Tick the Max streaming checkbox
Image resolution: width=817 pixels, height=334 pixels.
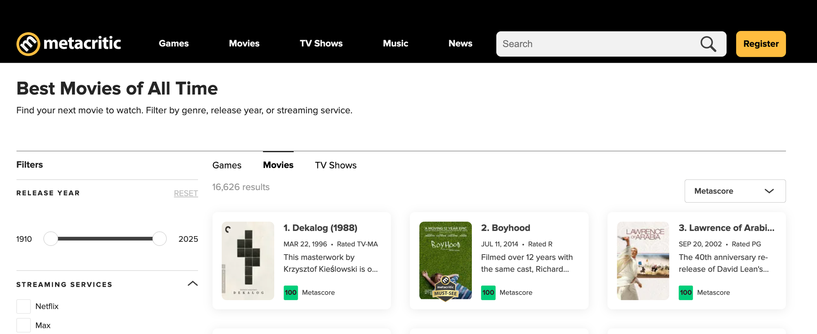pyautogui.click(x=23, y=325)
